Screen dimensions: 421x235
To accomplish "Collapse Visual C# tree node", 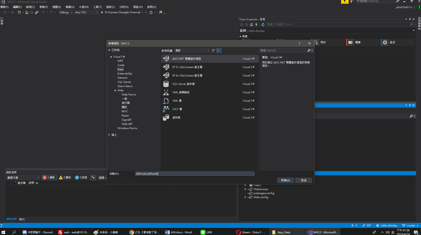I will pos(111,57).
